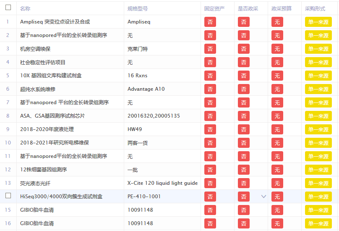Click 政采预算 无 tag for 2018-2020年废液处理
The height and width of the screenshot is (231, 339).
(277, 129)
